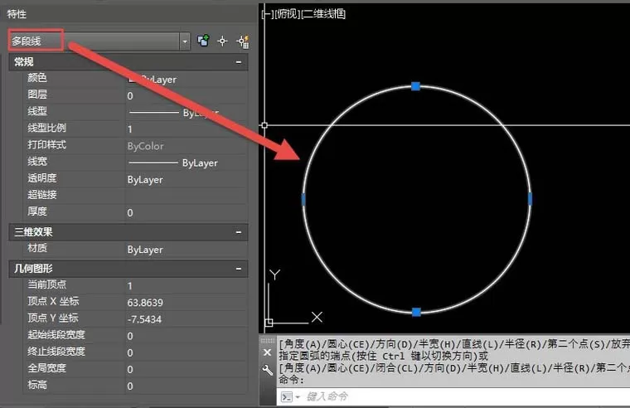
Task: Select the top blue grip on the circle
Action: [416, 86]
